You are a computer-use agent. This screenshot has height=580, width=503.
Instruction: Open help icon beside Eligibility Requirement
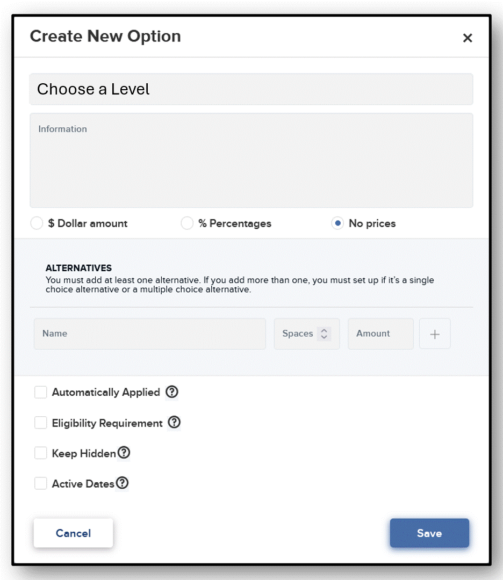coord(174,423)
